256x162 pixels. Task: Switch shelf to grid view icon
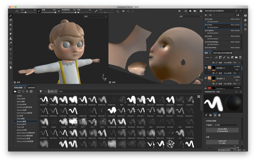coord(199,97)
